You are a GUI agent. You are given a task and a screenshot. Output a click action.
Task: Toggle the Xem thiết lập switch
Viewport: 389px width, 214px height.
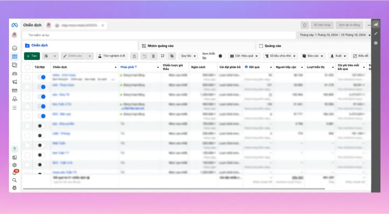221,56
